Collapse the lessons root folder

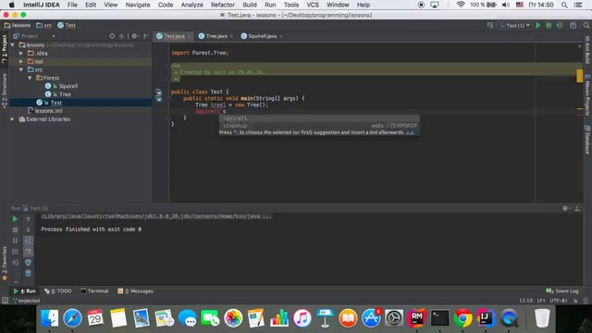(x=13, y=45)
